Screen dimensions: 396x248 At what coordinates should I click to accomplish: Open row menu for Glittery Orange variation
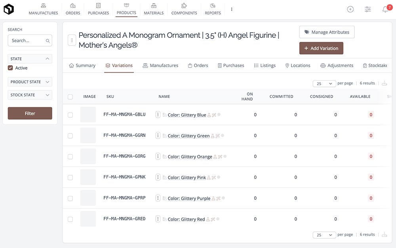pyautogui.click(x=158, y=156)
